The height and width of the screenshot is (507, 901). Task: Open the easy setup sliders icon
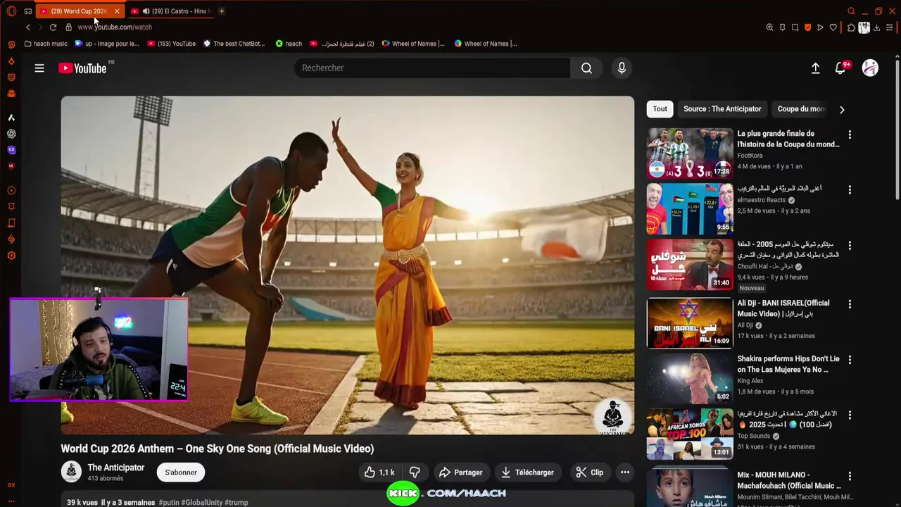coord(890,27)
